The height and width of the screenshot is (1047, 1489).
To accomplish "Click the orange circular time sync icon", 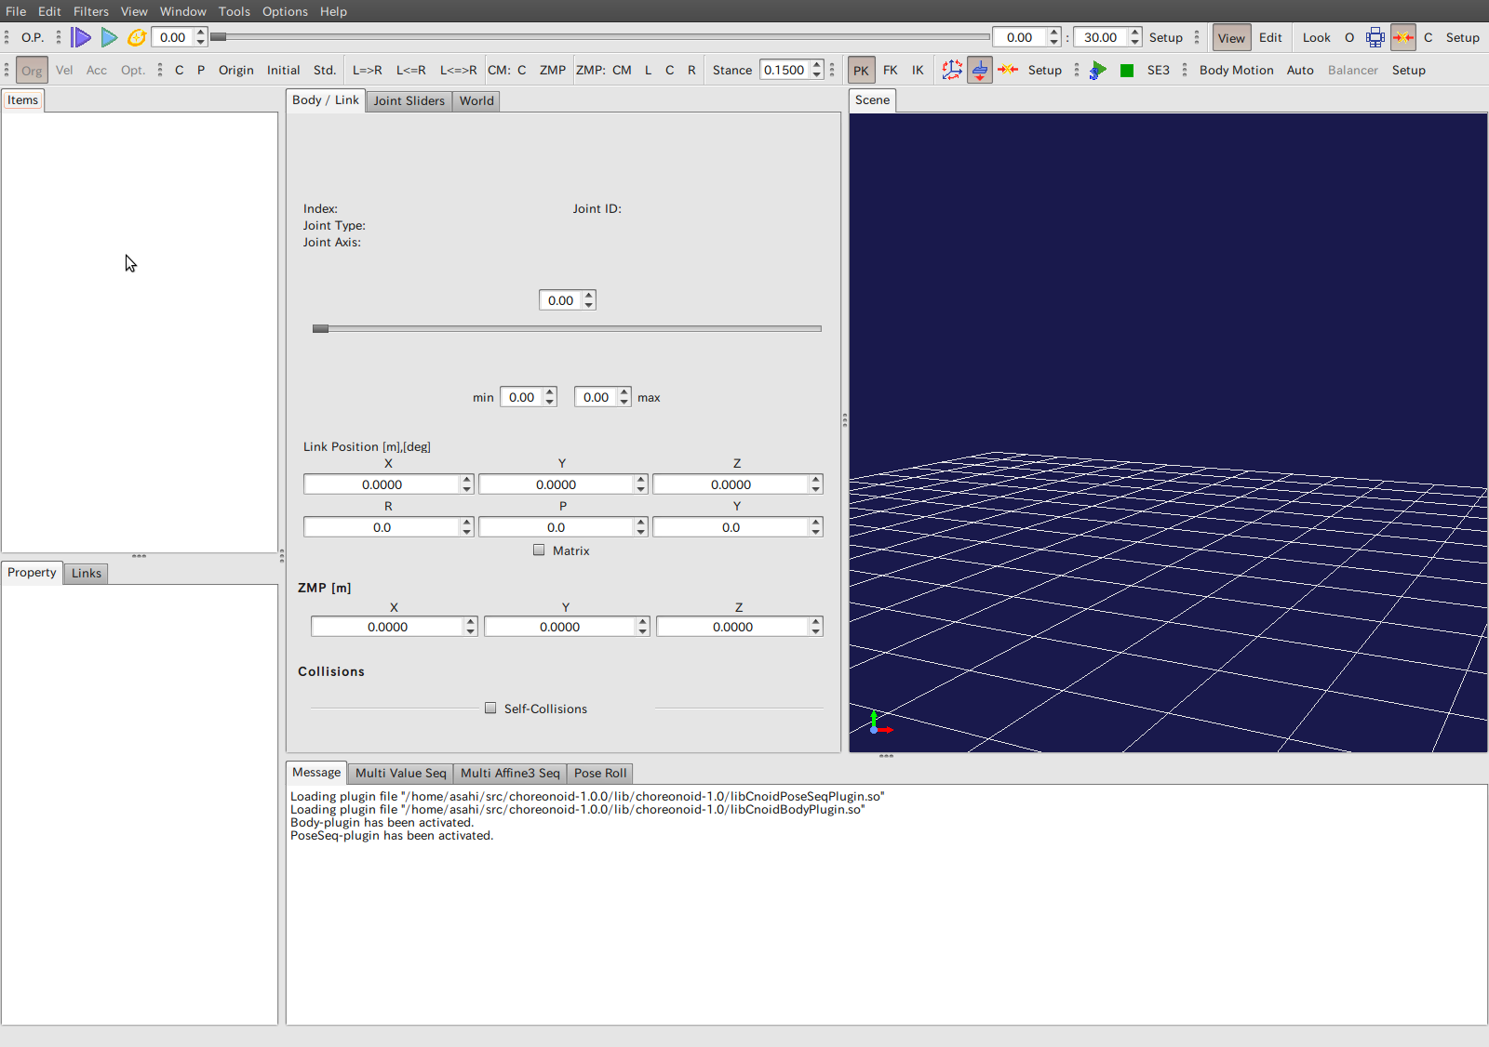I will (137, 37).
